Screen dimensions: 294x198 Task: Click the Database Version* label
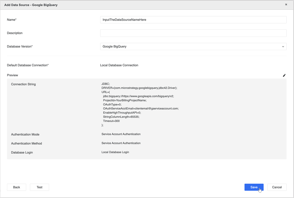[20, 46]
